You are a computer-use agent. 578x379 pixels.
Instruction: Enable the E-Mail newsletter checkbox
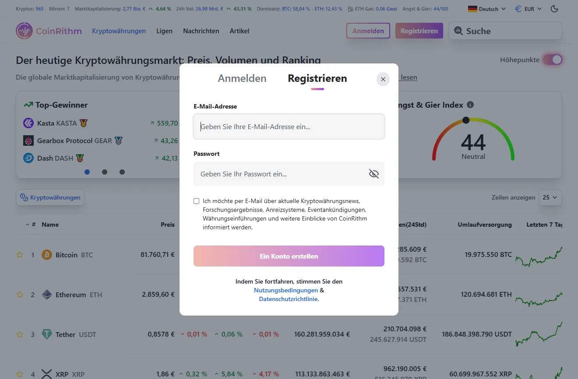196,201
